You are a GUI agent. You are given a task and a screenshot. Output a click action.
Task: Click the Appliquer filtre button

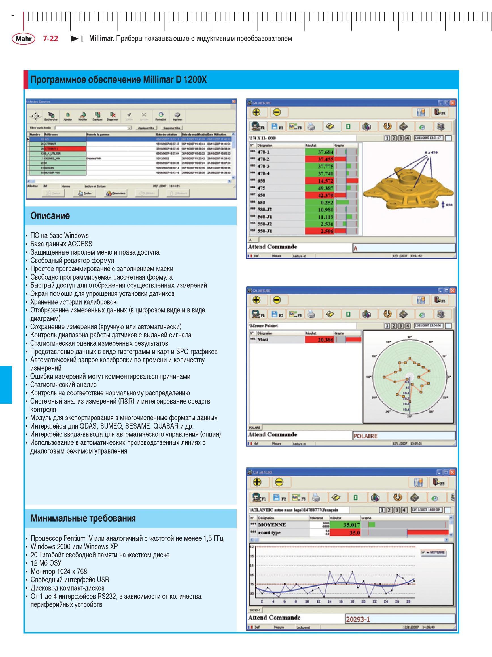coord(147,128)
